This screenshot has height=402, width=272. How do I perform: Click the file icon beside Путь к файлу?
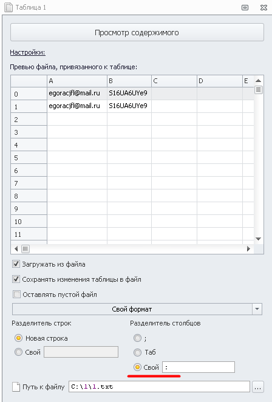point(16,387)
